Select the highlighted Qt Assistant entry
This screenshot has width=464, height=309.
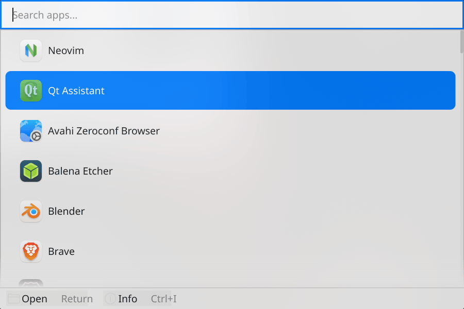(230, 91)
